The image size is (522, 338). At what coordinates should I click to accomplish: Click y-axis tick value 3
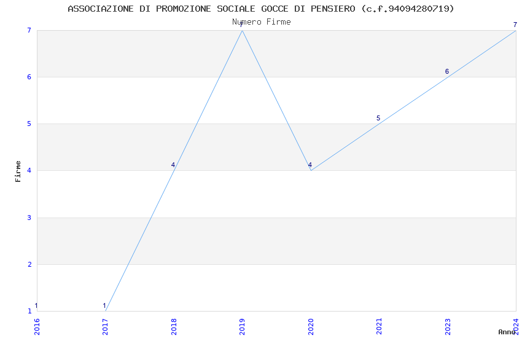pyautogui.click(x=29, y=218)
